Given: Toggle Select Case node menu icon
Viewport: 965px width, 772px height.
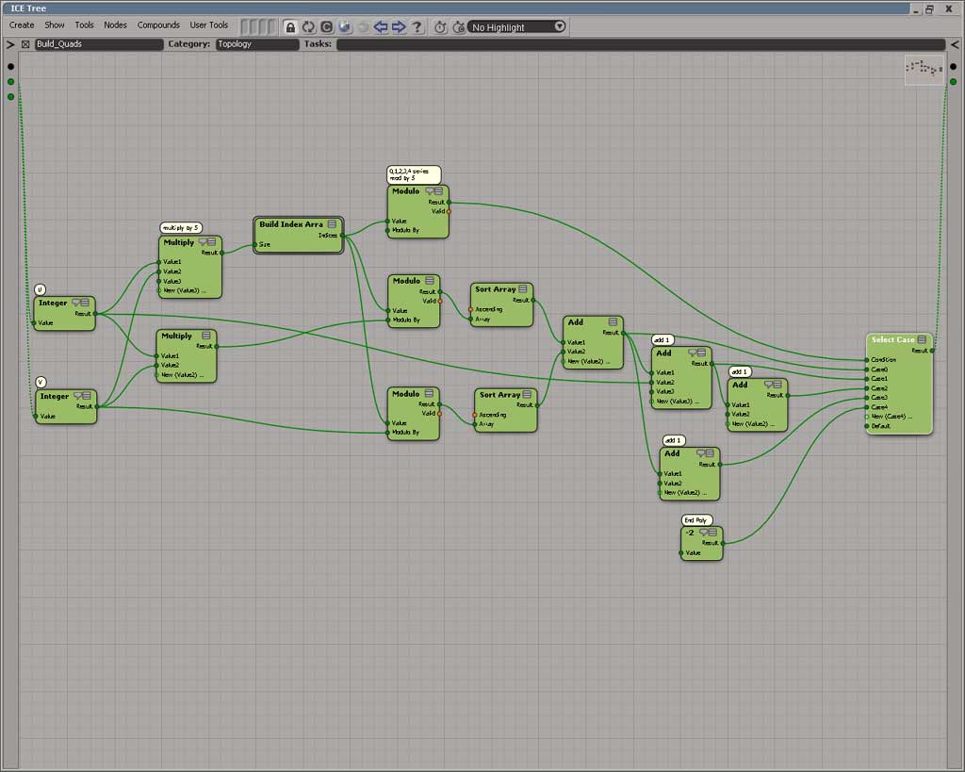Looking at the screenshot, I should (x=922, y=339).
